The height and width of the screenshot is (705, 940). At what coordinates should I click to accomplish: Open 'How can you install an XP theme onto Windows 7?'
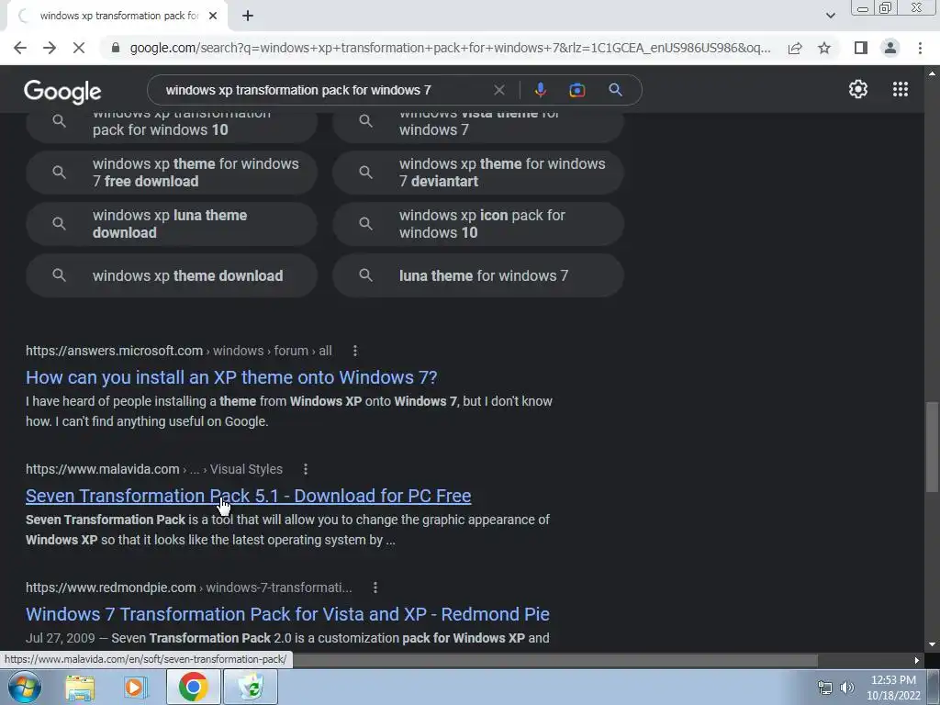coord(231,377)
